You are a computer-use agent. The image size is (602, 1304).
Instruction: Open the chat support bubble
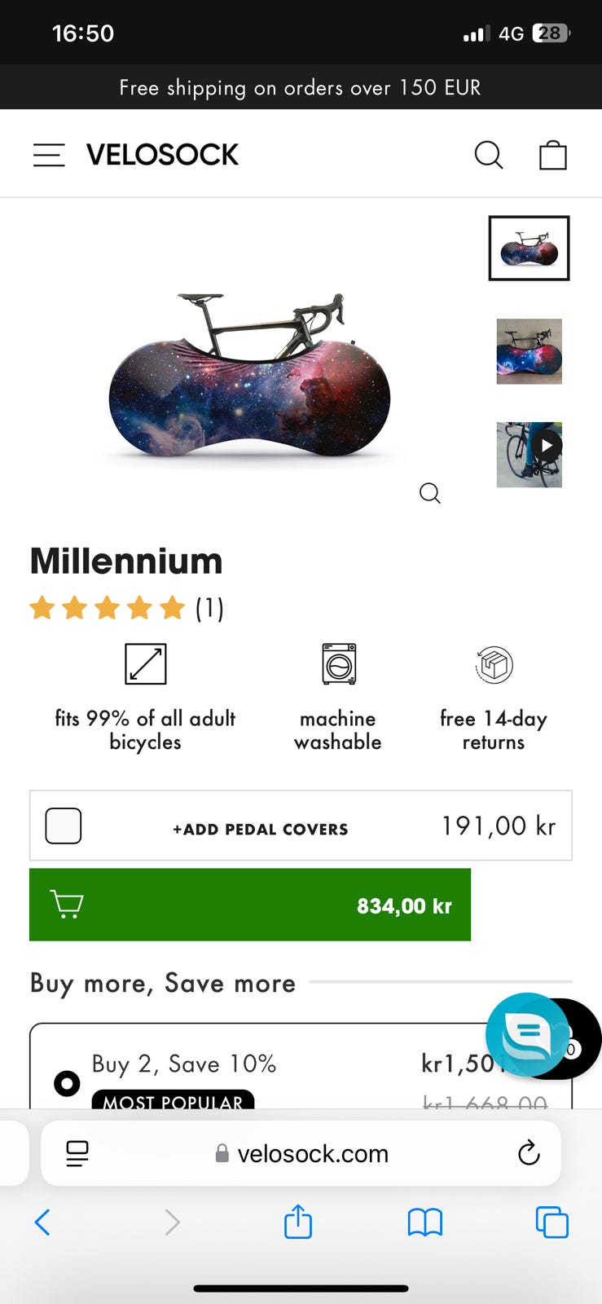[x=527, y=1035]
